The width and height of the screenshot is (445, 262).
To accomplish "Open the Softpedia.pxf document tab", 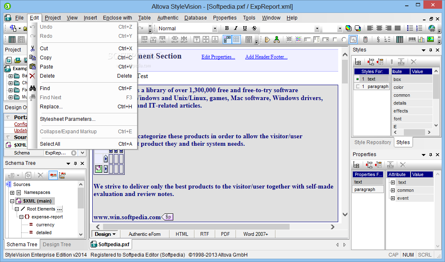I will (111, 245).
